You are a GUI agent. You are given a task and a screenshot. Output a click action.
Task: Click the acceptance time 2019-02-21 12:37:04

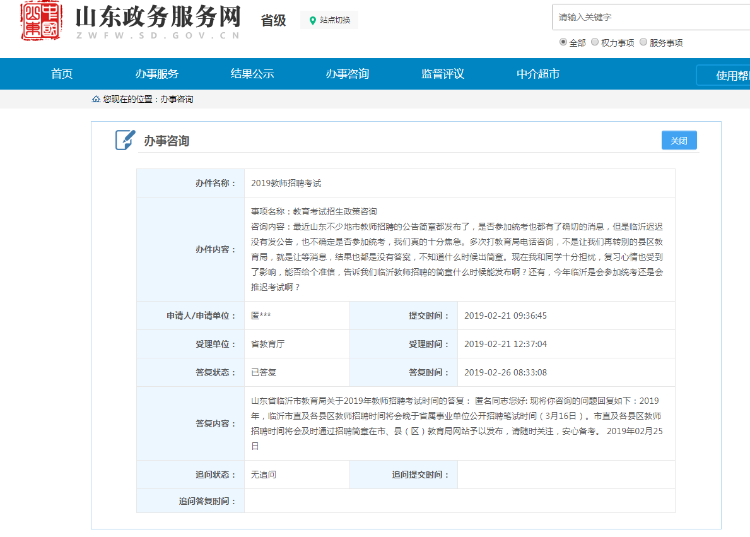tap(505, 344)
